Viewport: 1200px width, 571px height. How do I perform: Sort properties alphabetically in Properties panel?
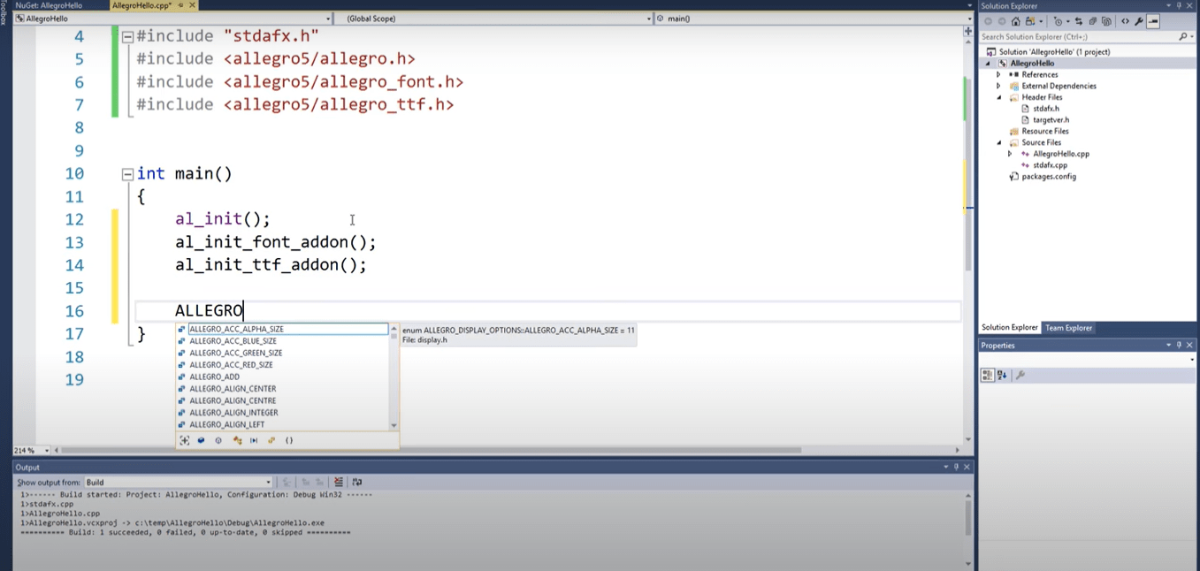click(x=1002, y=375)
